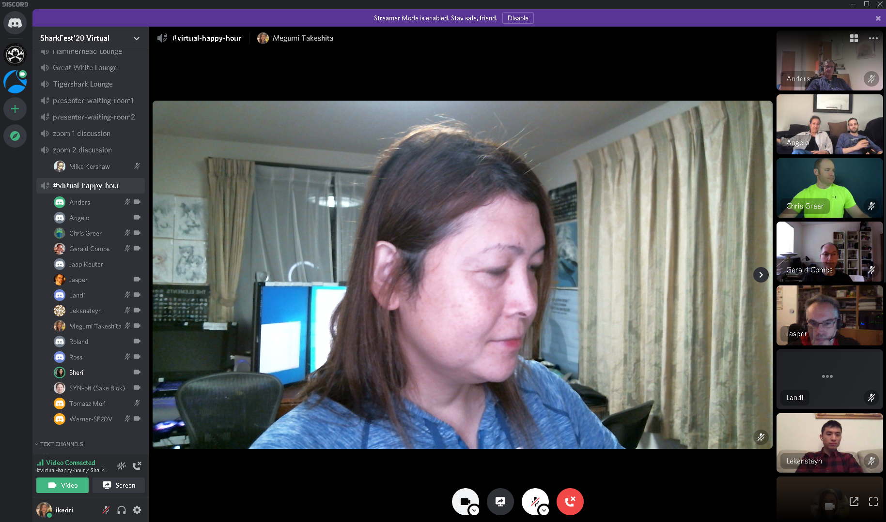This screenshot has height=522, width=886.
Task: Open User Settings gear icon
Action: point(137,510)
